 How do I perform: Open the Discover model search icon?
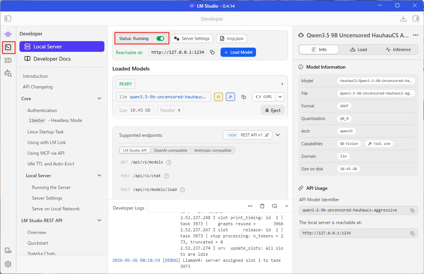coord(8,73)
